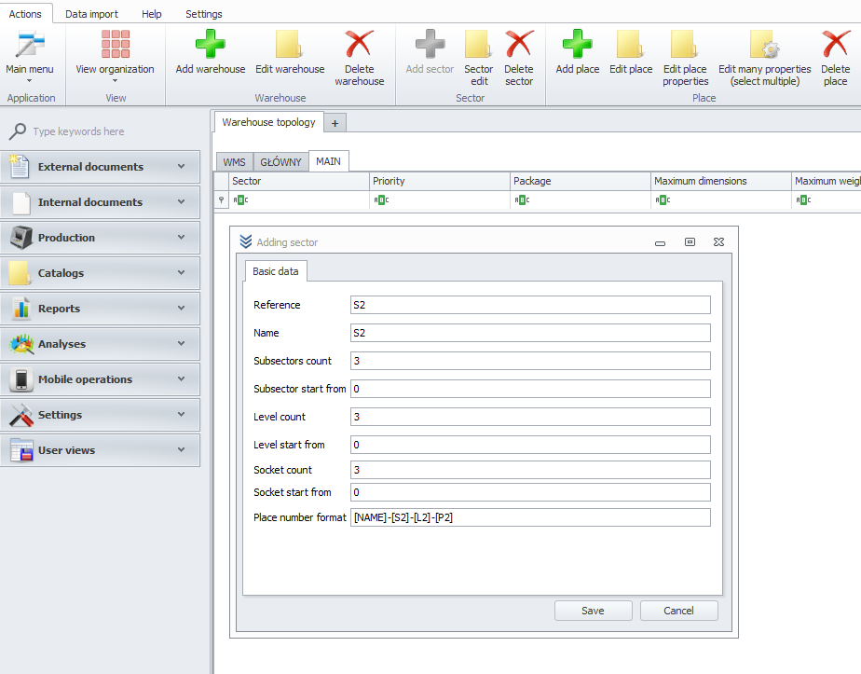Click Priority column header
This screenshot has height=674, width=861.
tap(439, 181)
